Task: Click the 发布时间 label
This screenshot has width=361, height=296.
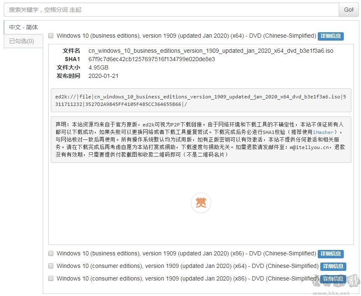Action: (x=68, y=76)
